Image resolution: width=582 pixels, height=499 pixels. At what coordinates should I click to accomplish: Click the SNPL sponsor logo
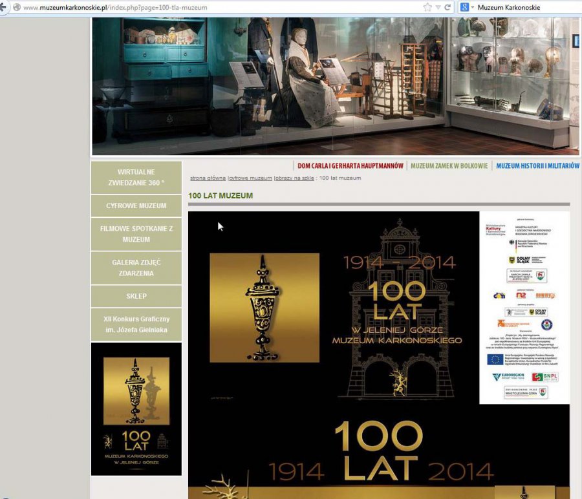click(x=545, y=377)
